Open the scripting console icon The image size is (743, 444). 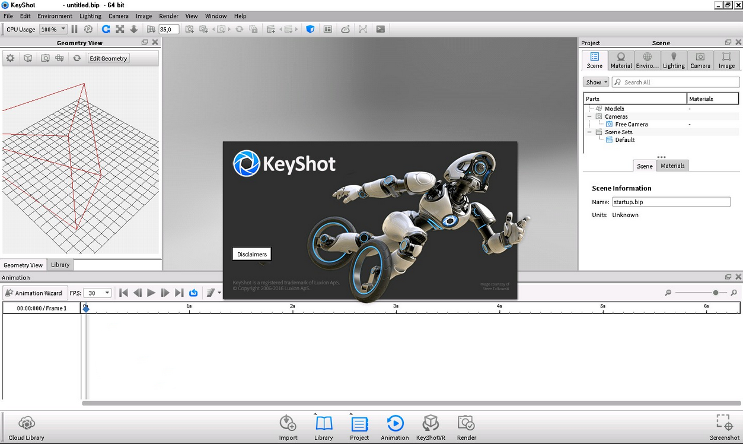tap(381, 29)
